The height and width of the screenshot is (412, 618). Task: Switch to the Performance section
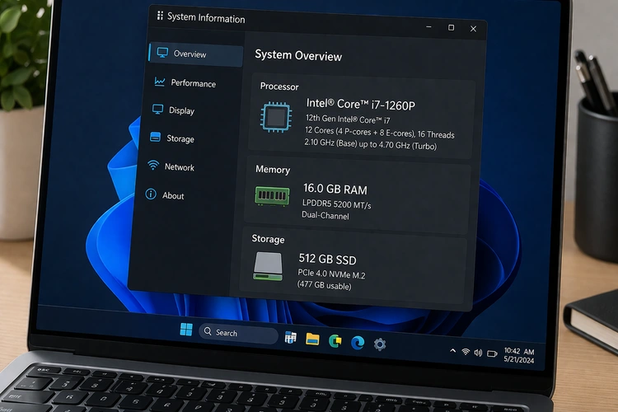(185, 82)
